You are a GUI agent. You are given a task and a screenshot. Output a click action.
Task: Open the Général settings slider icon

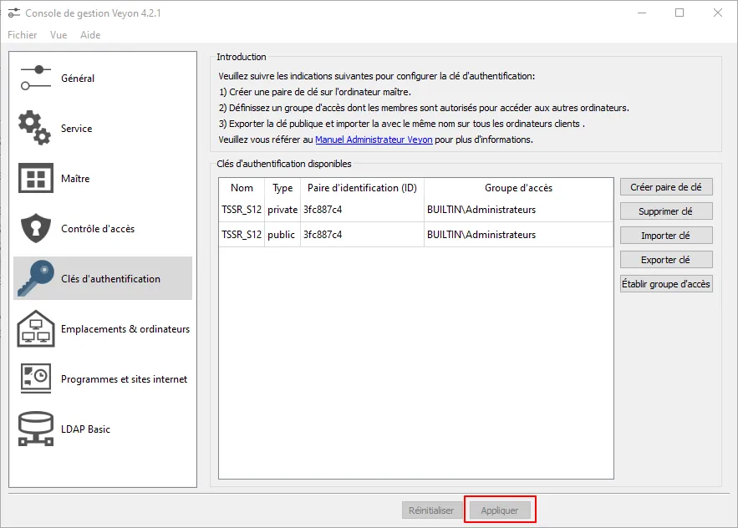click(x=36, y=79)
